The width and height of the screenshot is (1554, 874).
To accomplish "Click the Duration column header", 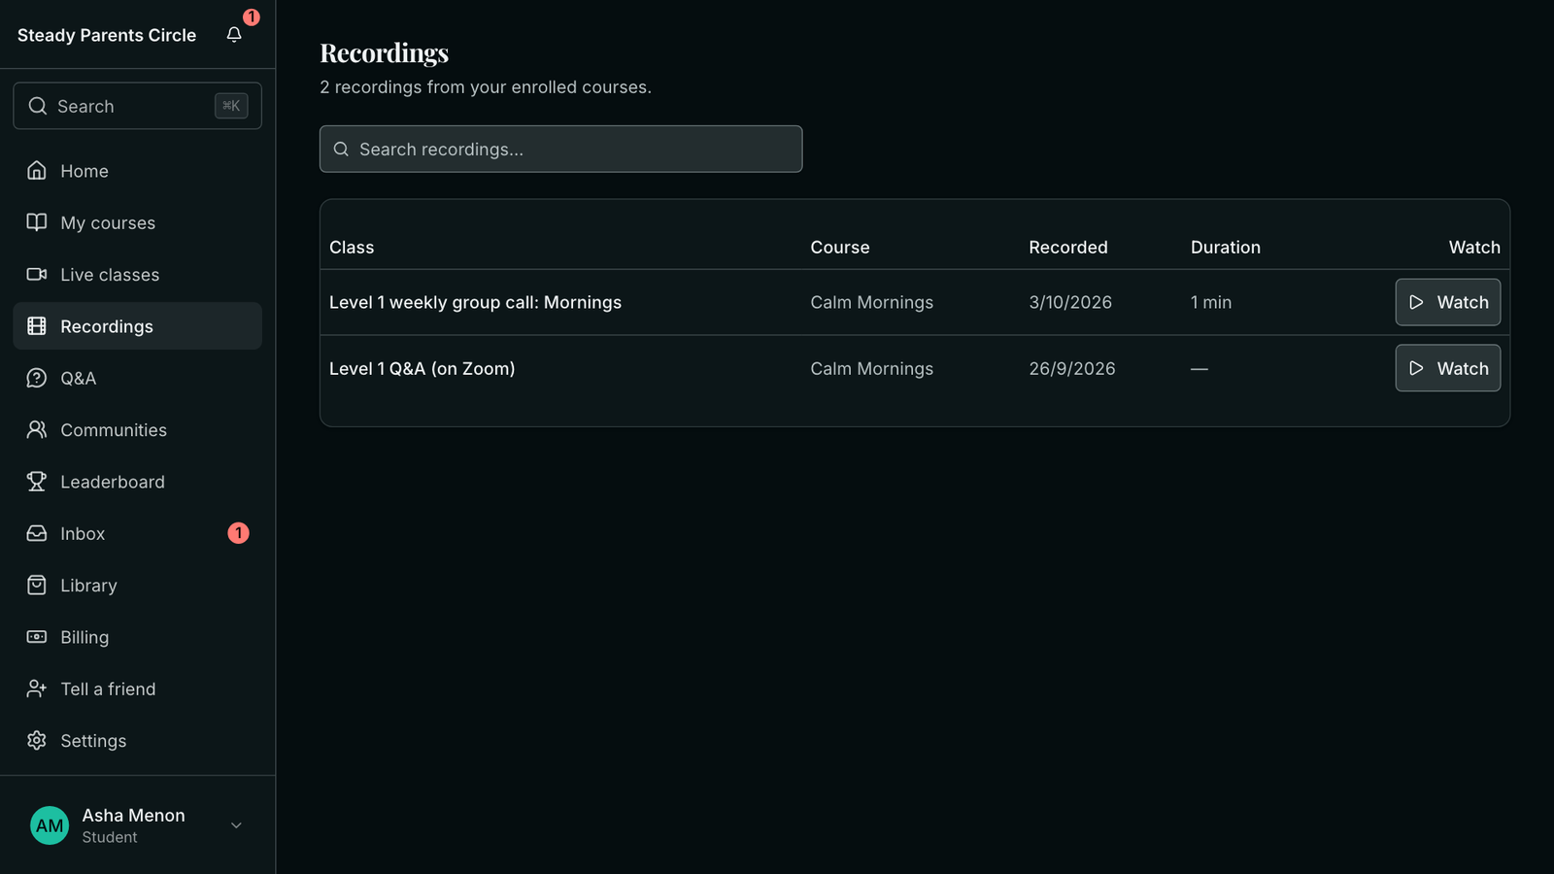I will click(x=1226, y=248).
